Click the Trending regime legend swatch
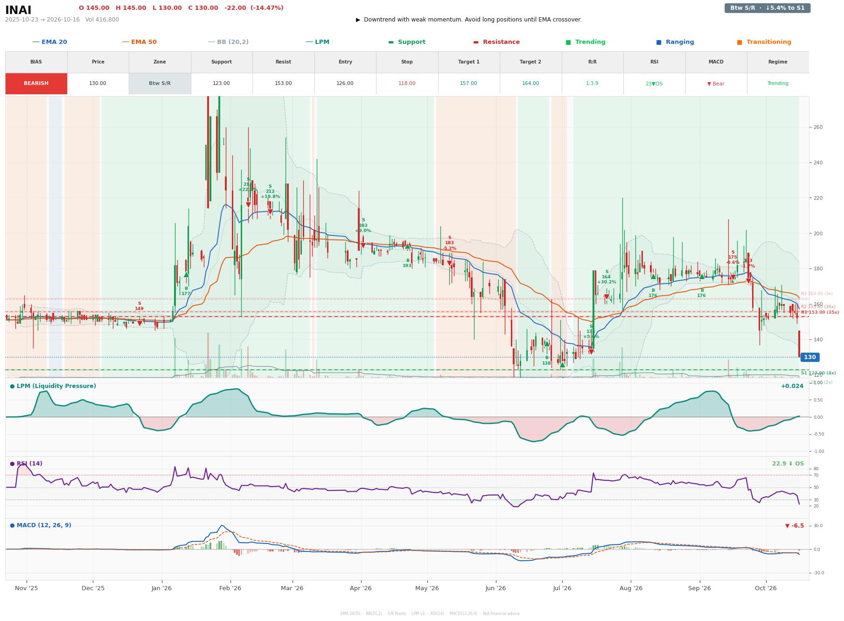Screen dimensions: 844x621 pos(568,42)
